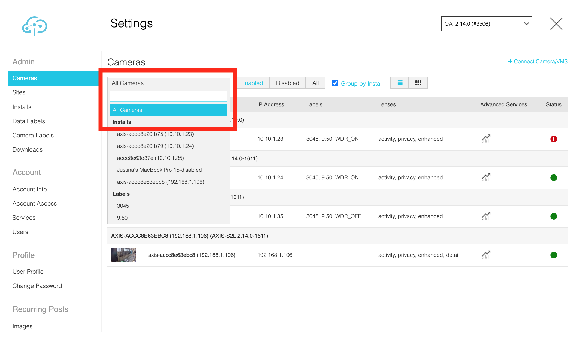Viewport: 579px width, 337px height.
Task: Click the Advanced Services column header
Action: 503,104
